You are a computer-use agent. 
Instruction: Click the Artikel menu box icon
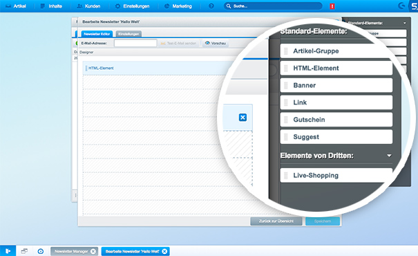click(8, 6)
